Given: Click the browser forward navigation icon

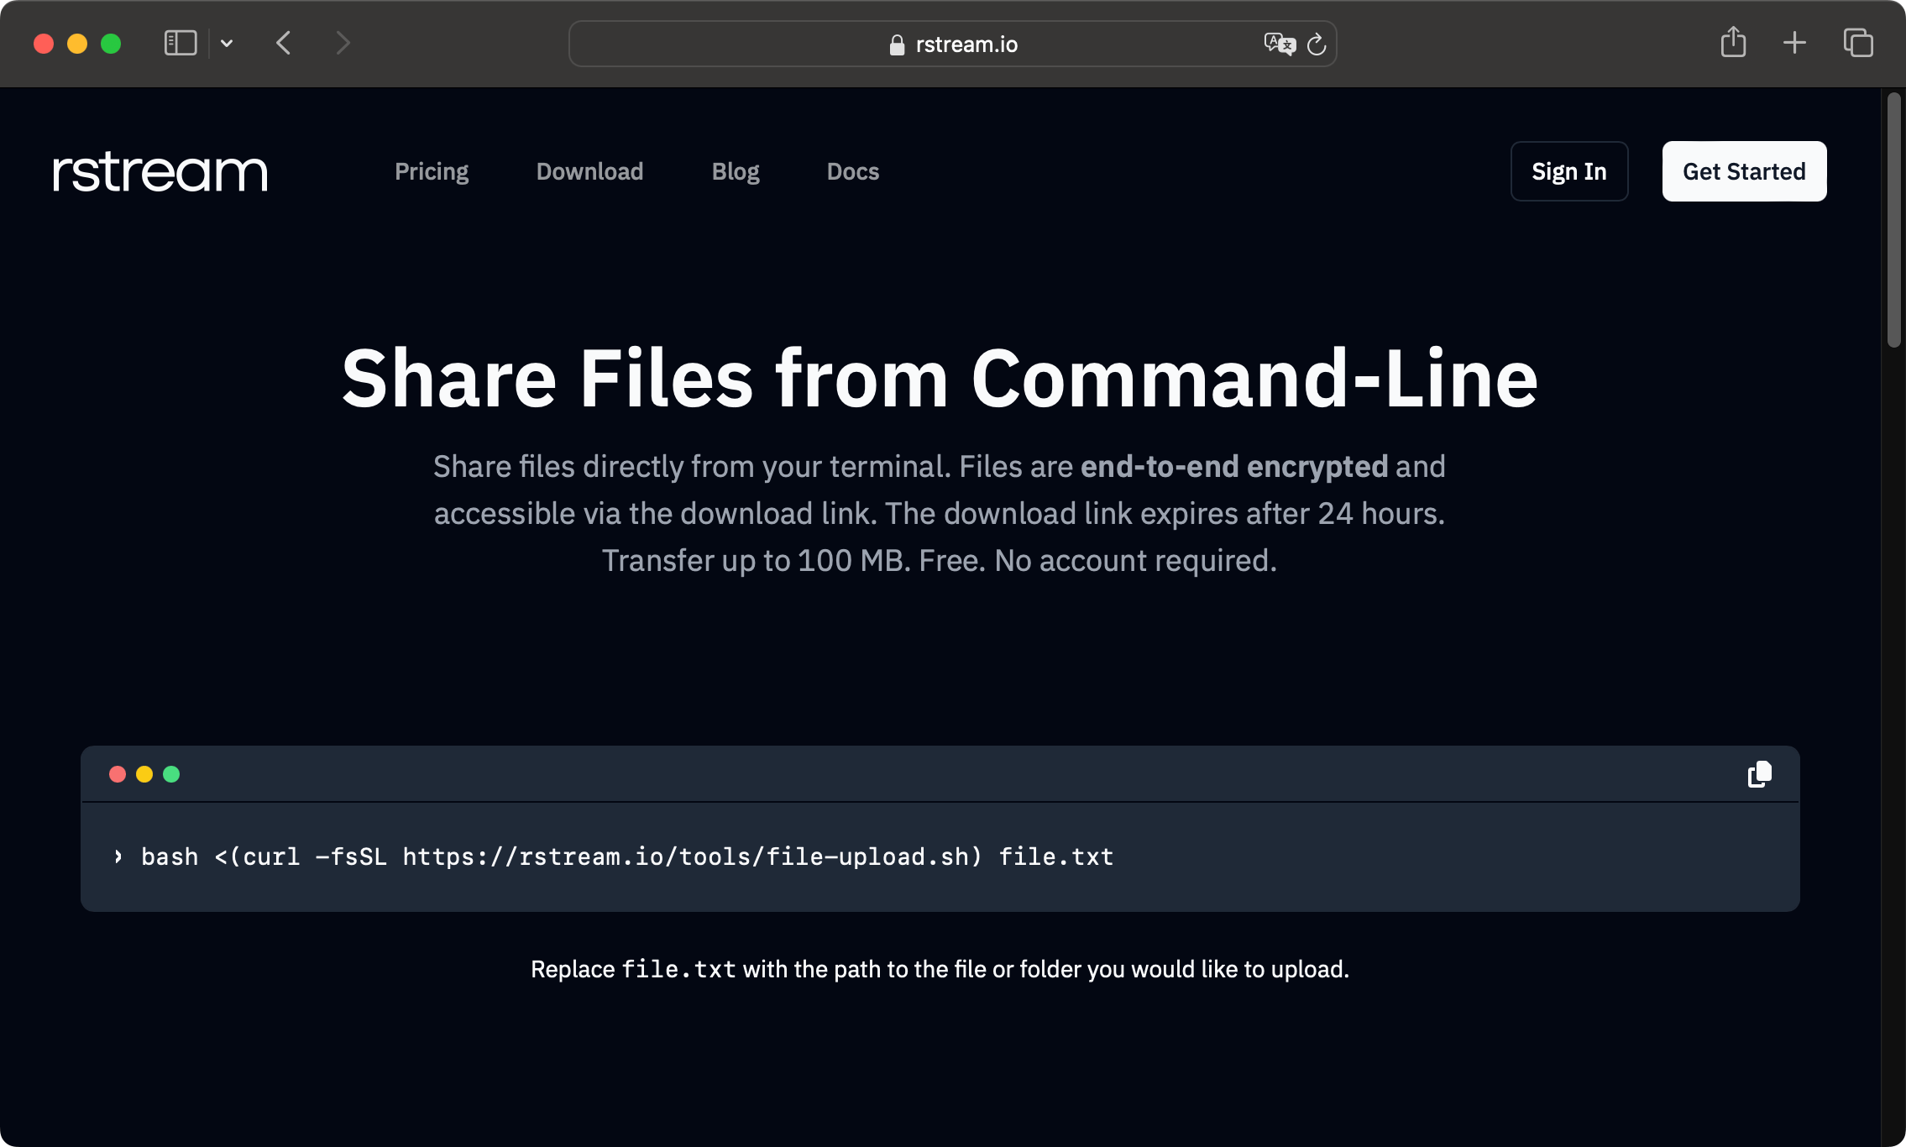Looking at the screenshot, I should 343,44.
